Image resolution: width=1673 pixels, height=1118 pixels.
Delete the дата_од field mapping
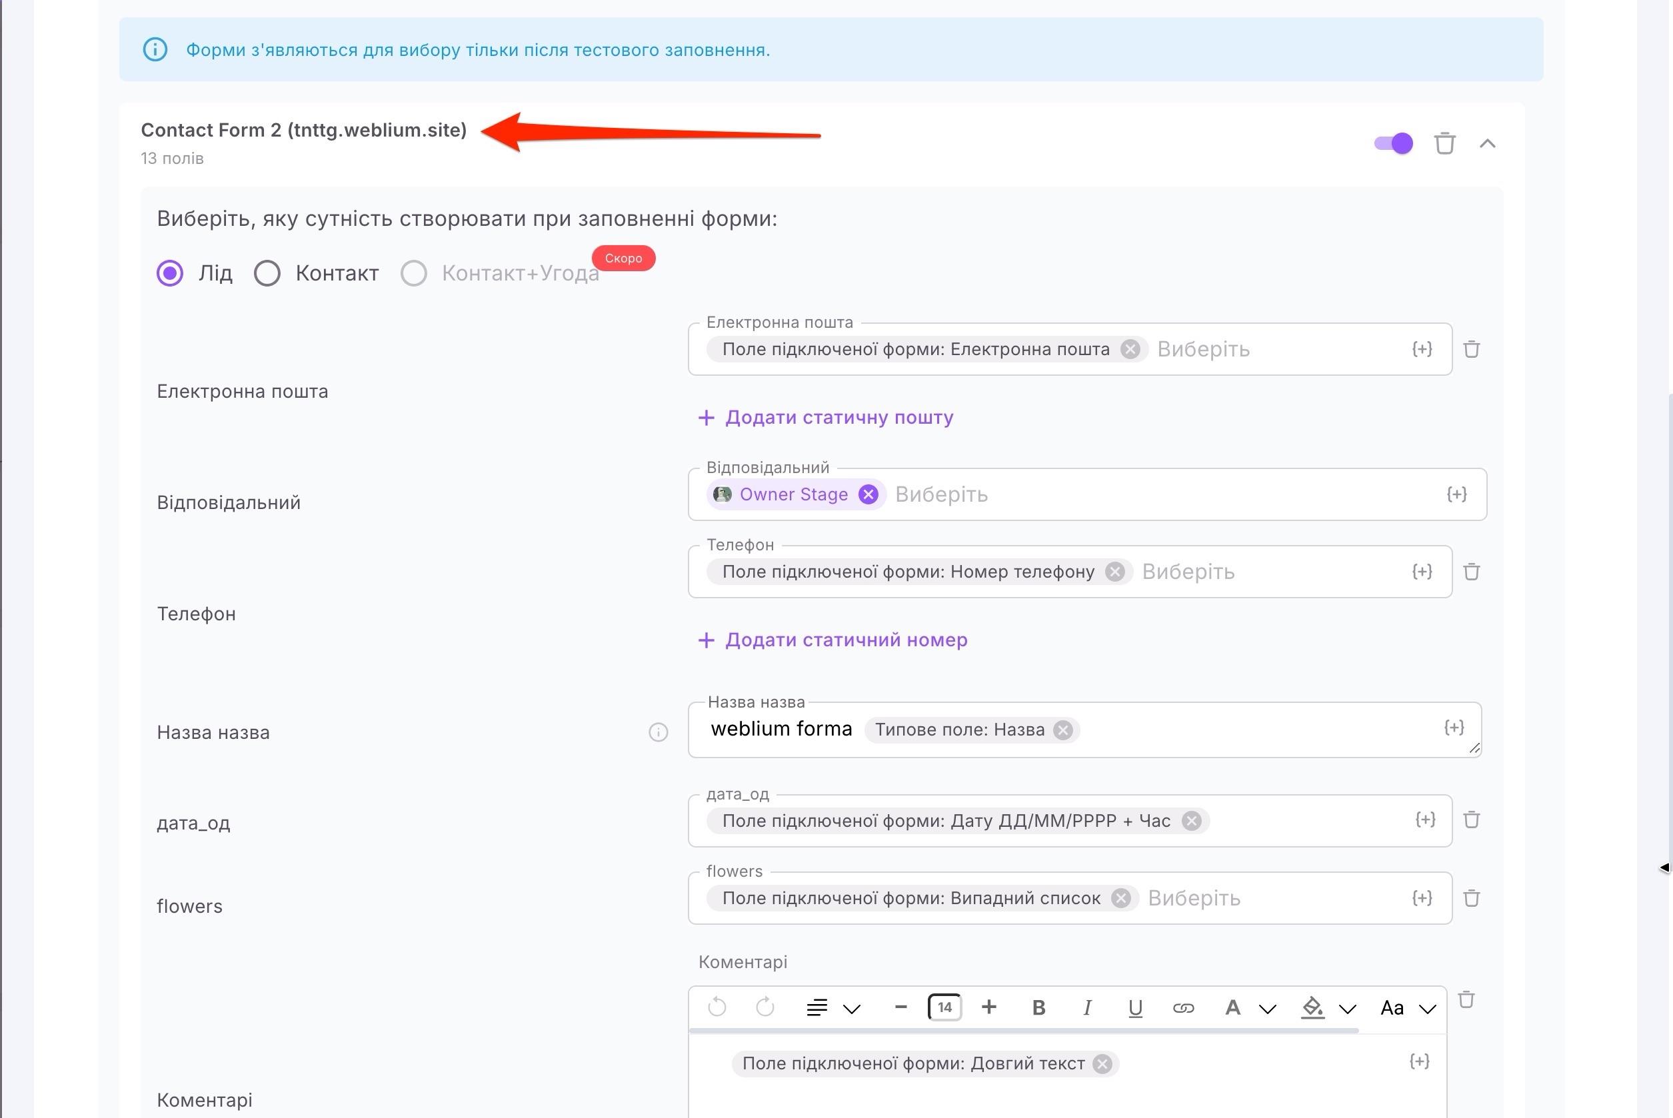pos(1471,820)
